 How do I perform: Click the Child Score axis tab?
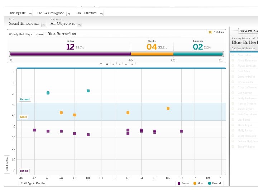[7, 165]
